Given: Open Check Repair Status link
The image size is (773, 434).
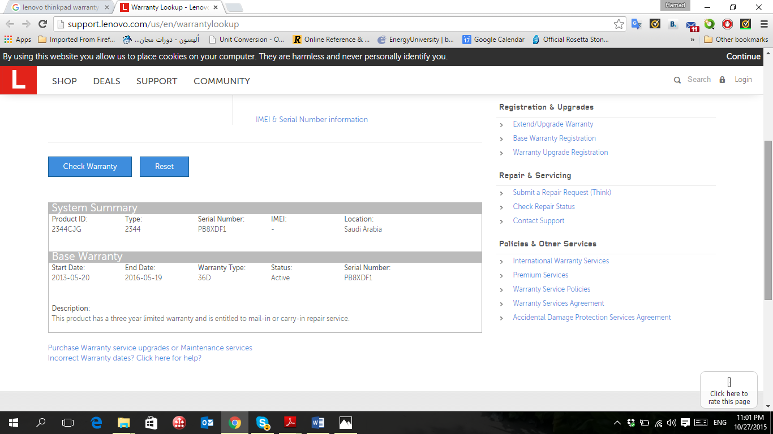Looking at the screenshot, I should (x=544, y=206).
